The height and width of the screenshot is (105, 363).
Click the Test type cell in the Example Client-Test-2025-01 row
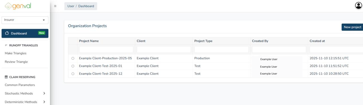[x=197, y=66]
